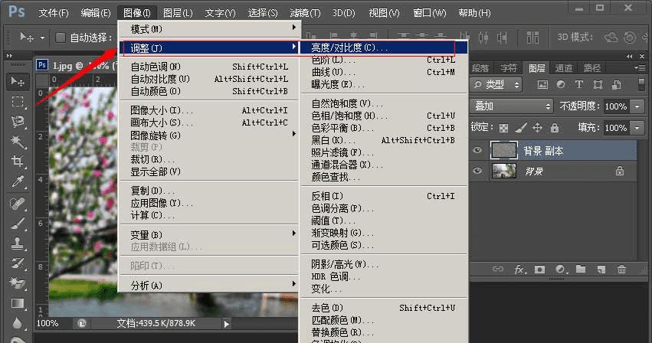Choose 阴影/高光(W) menu item
This screenshot has height=343, width=652.
[383, 264]
